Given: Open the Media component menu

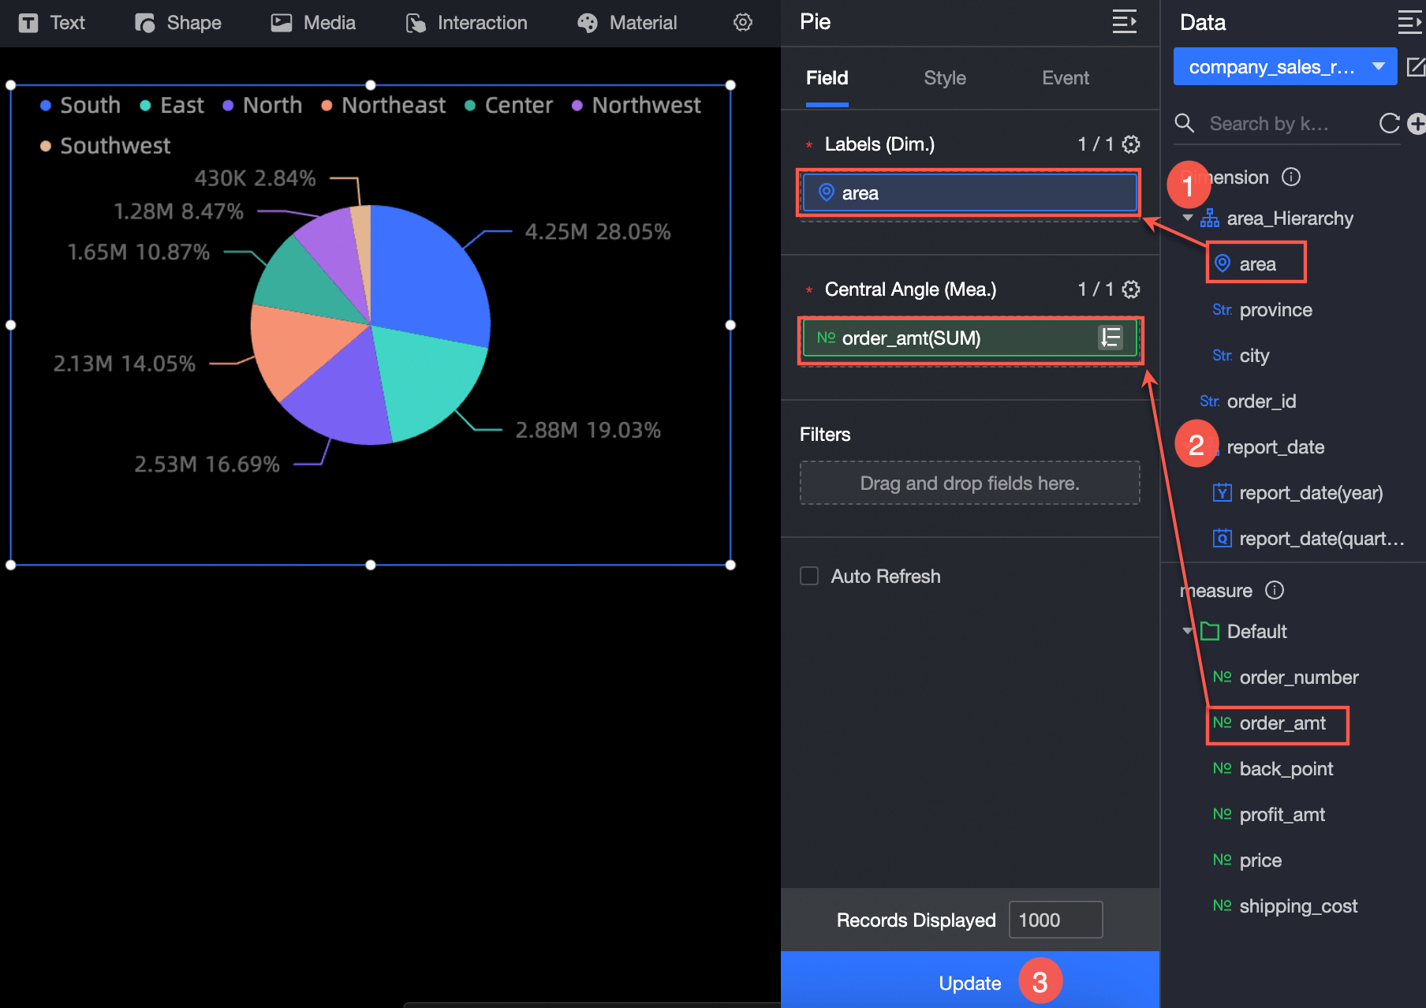Looking at the screenshot, I should point(314,23).
